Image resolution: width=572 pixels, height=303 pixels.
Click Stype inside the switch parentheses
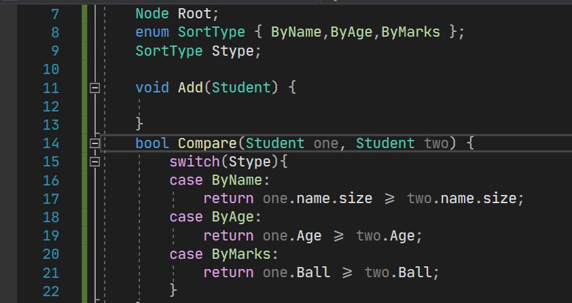coord(249,162)
